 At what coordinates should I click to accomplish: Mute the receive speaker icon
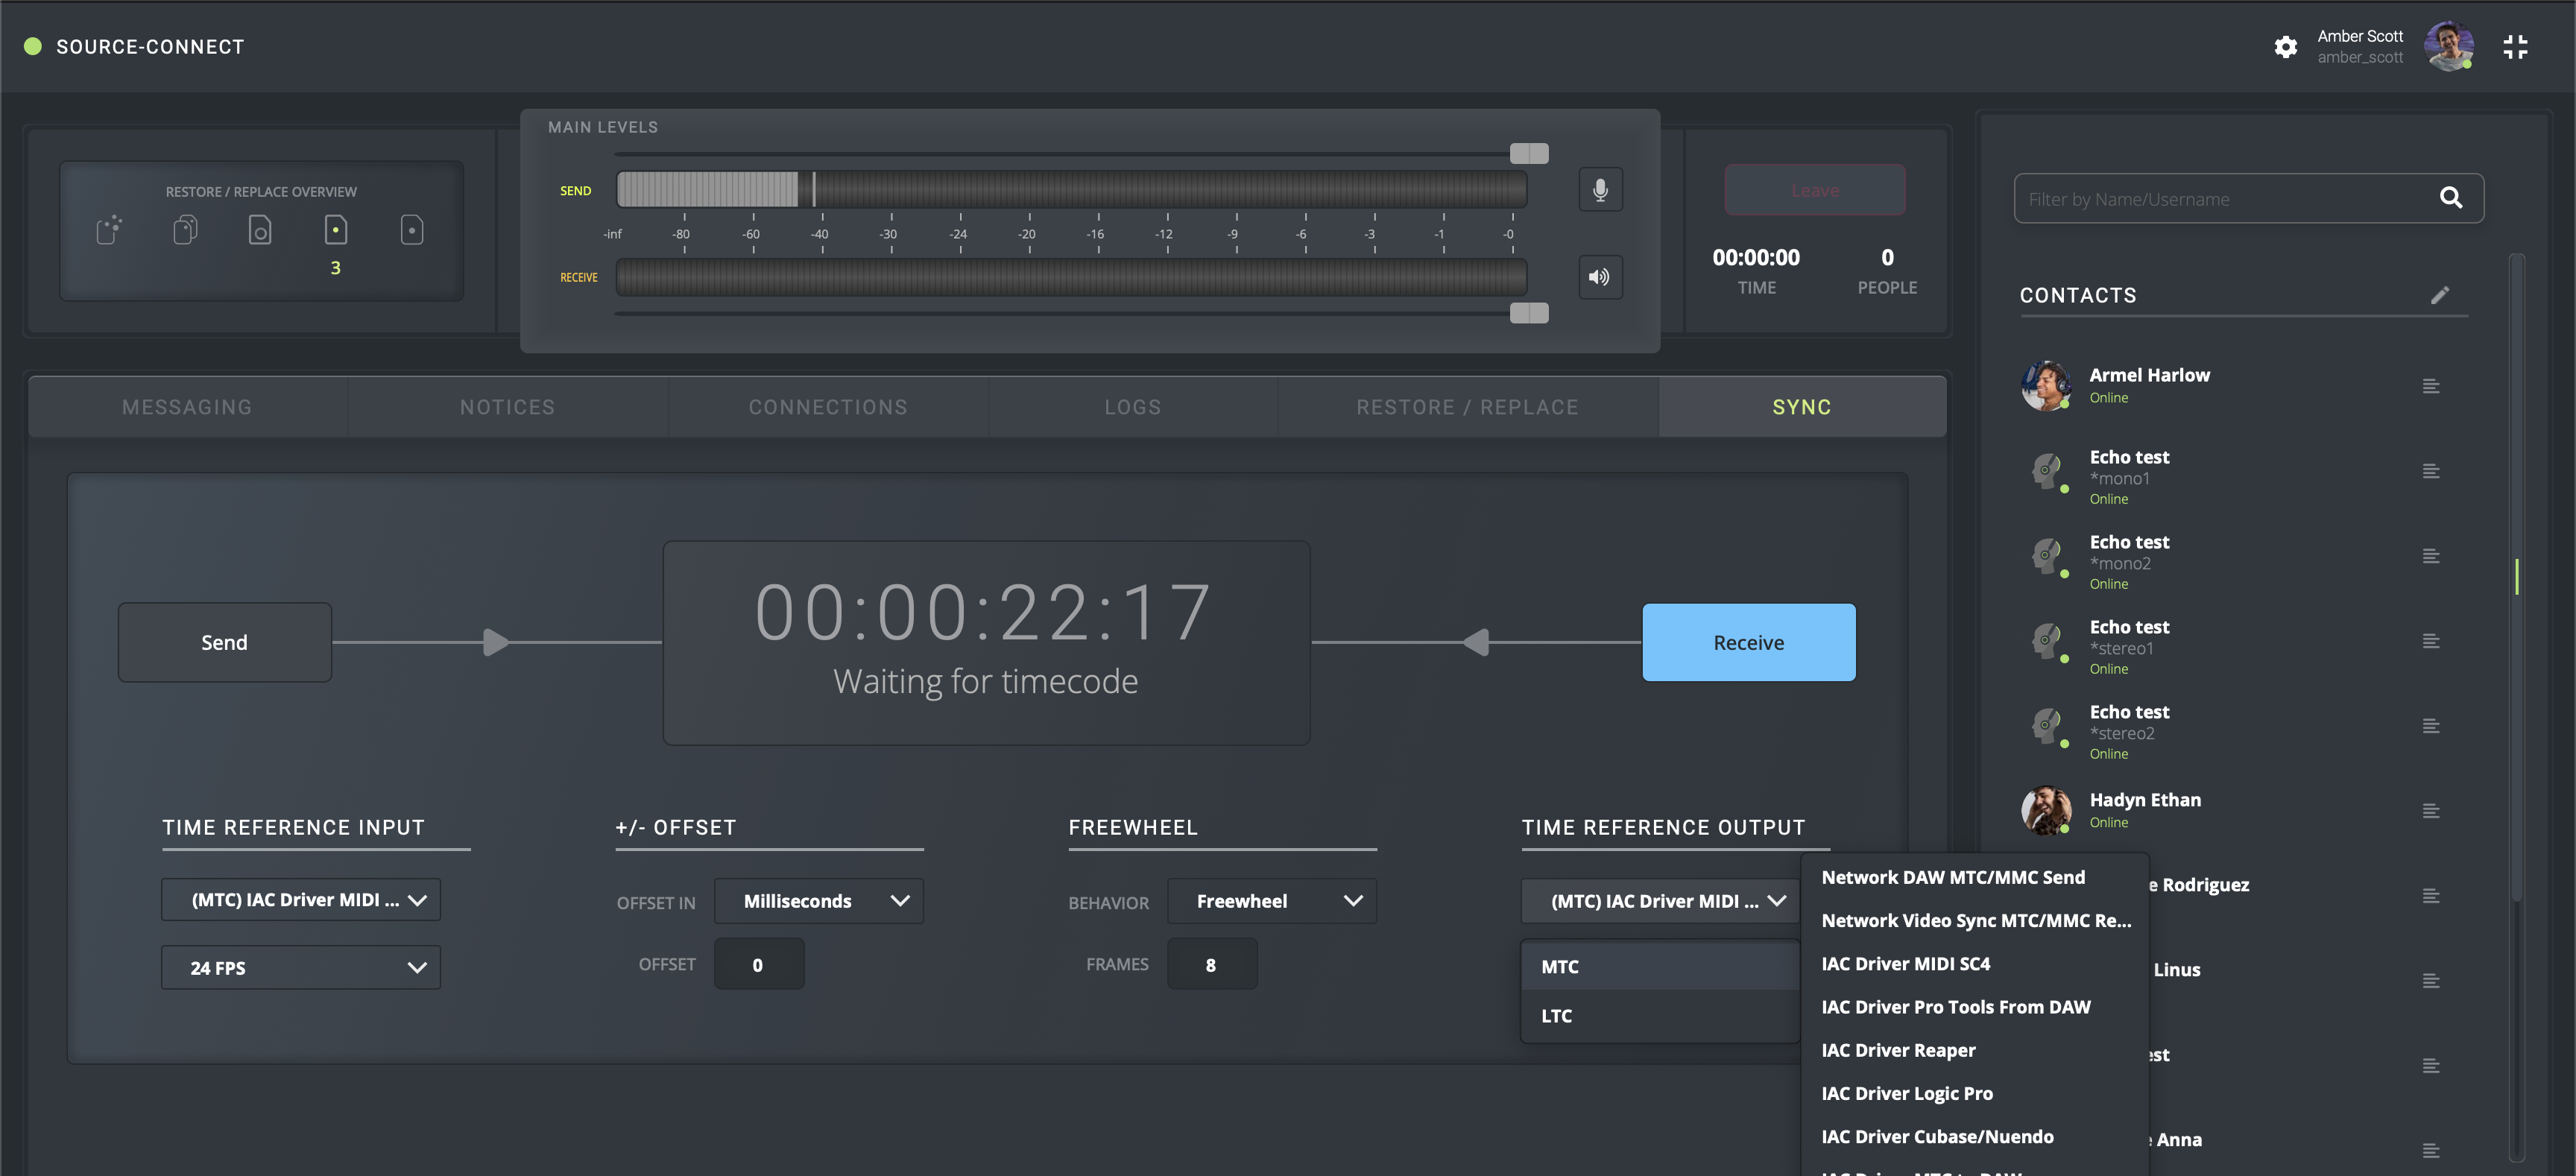(1600, 277)
